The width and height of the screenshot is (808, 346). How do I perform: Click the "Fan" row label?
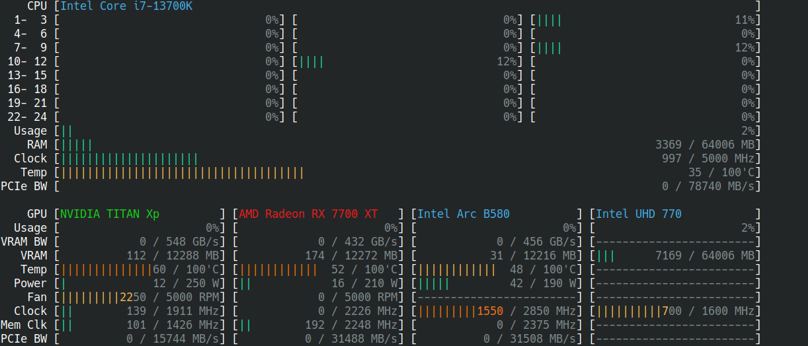37,297
